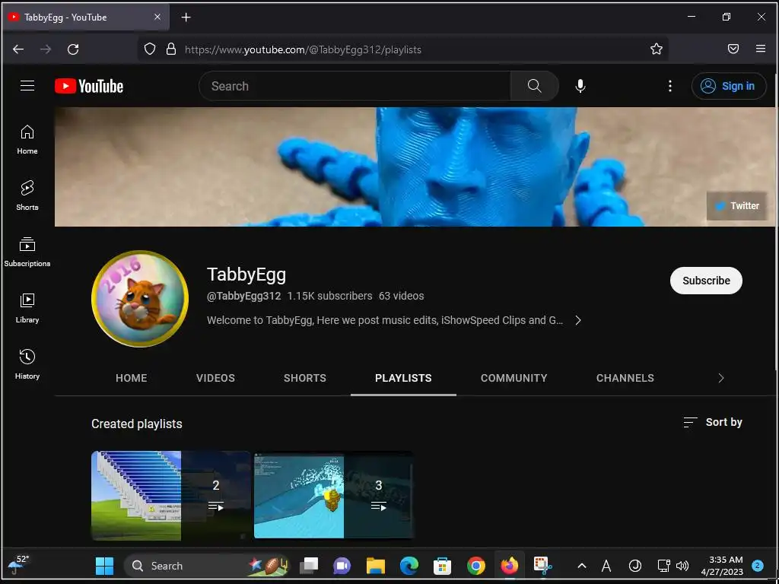779x584 pixels.
Task: Open YouTube settings three-dot menu
Action: (x=669, y=86)
